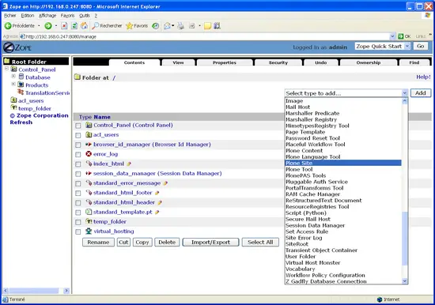Open the Favoris star button
This screenshot has width=435, height=305.
(137, 26)
